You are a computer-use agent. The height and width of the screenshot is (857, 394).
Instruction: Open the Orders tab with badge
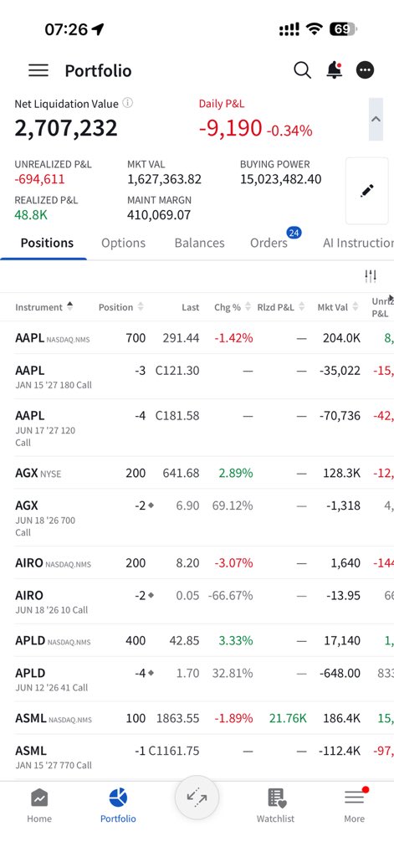click(x=269, y=243)
